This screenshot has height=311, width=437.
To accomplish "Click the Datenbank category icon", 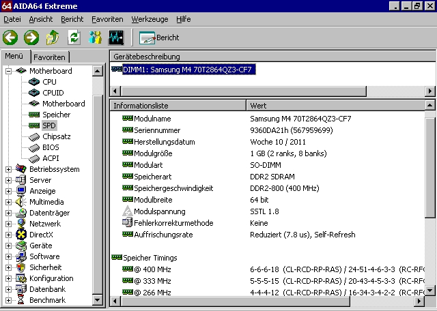I will click(21, 289).
